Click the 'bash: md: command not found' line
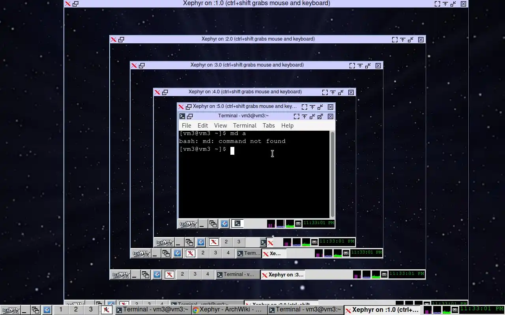 [232, 141]
